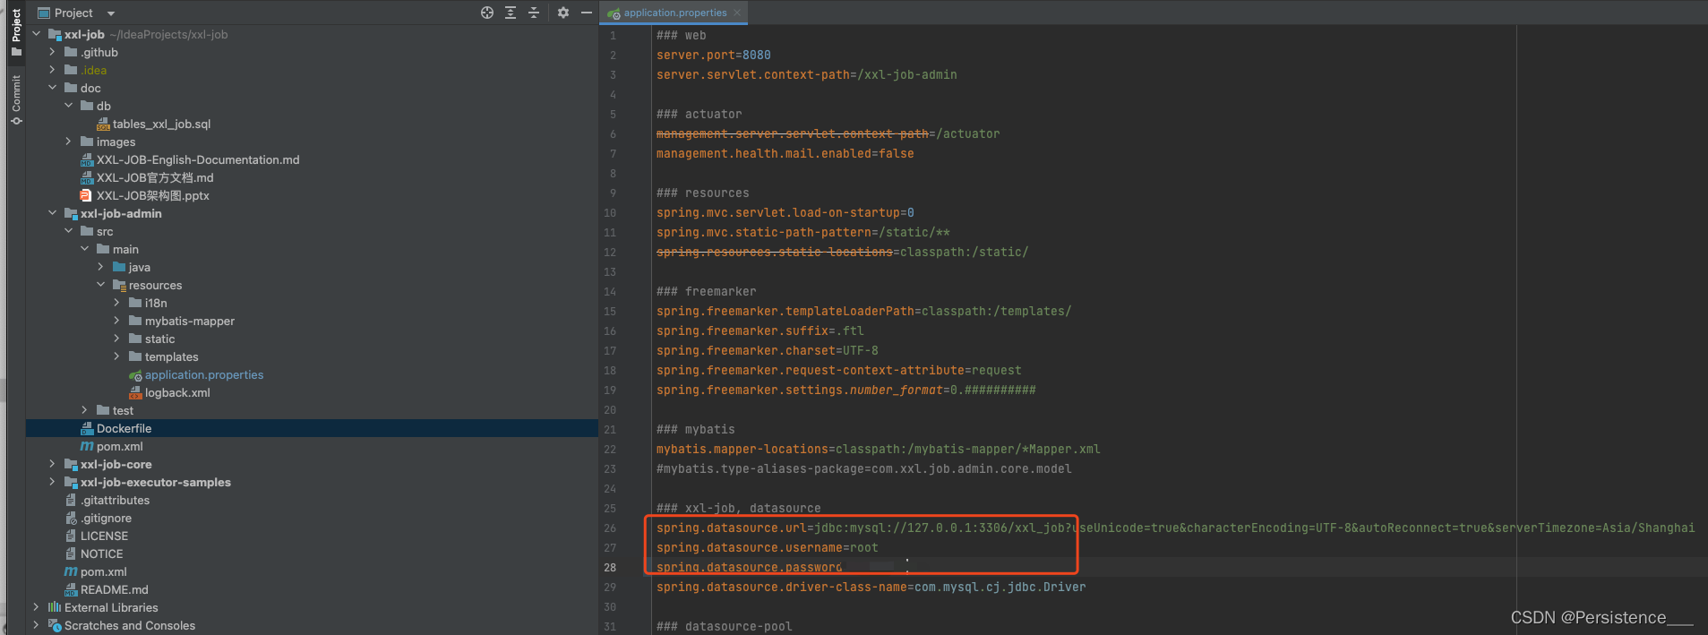
Task: Click Collapse All icon in Project panel
Action: pyautogui.click(x=534, y=13)
